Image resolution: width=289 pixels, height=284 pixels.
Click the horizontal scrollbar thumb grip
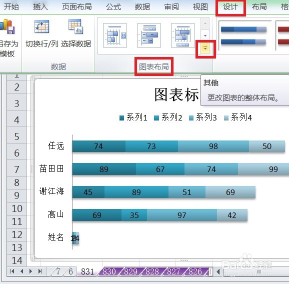pos(259,271)
